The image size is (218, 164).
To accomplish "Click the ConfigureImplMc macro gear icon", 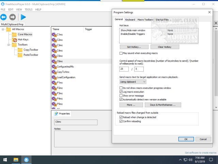I will coord(54,67).
